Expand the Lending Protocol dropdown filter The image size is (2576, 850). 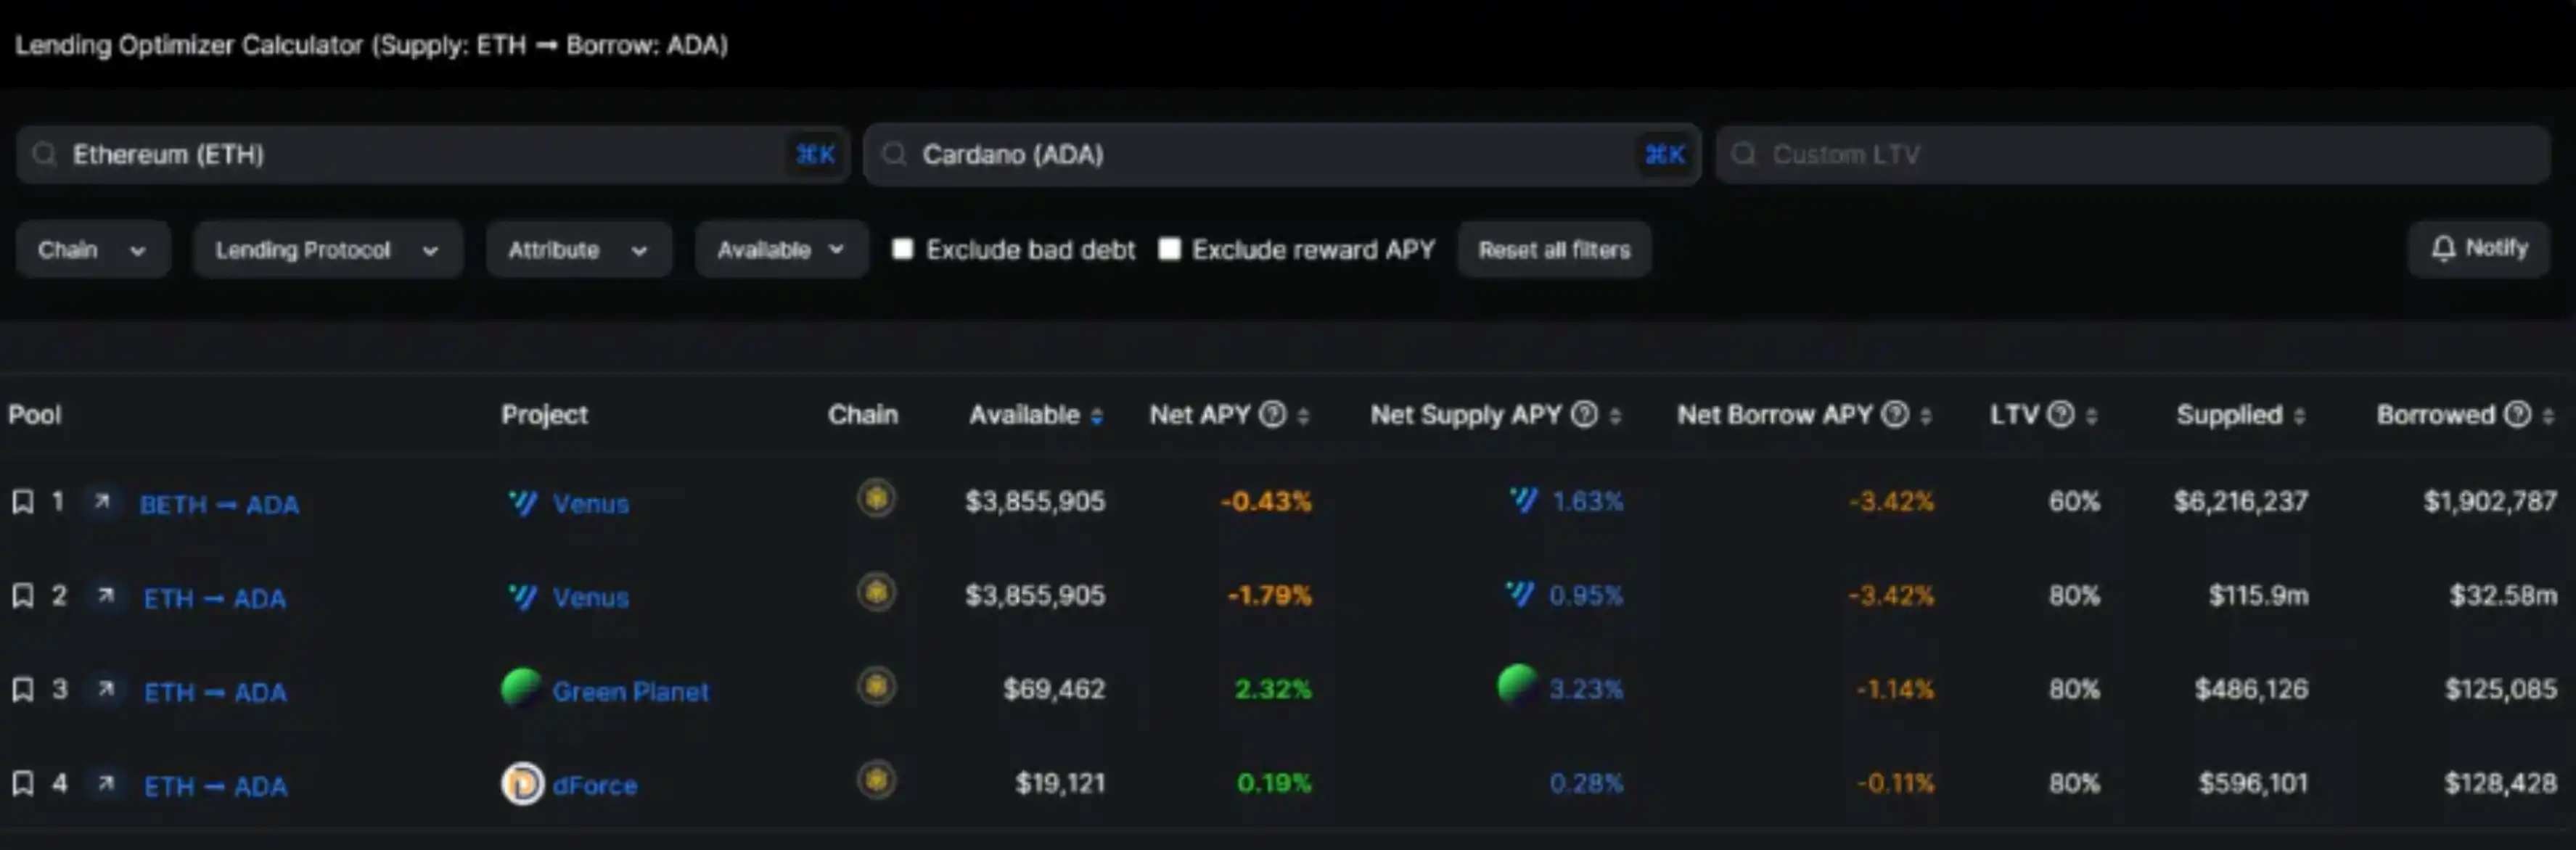click(x=327, y=249)
